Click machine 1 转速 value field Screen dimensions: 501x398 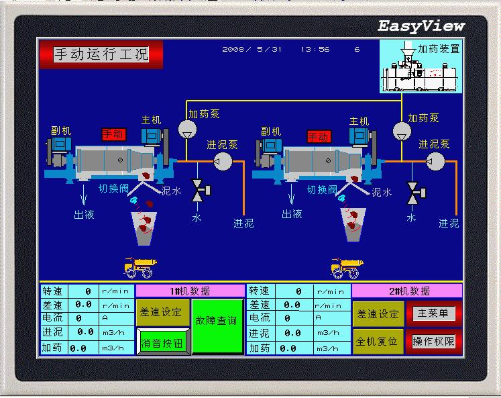[84, 291]
